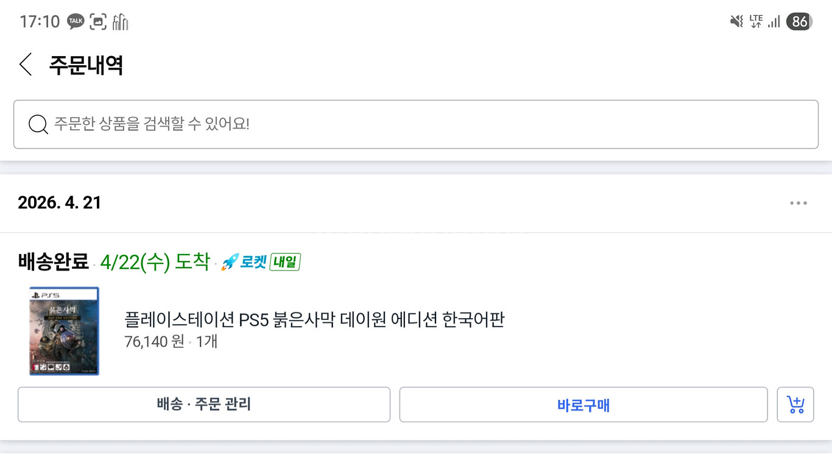This screenshot has height=457, width=832.
Task: Tap the LTE signal status icon
Action: click(x=756, y=22)
